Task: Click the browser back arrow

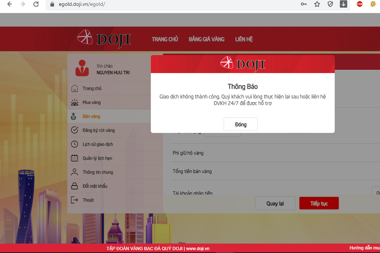Action: [x=9, y=4]
